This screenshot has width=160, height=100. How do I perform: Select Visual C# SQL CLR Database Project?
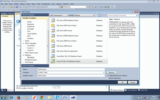click(78, 61)
